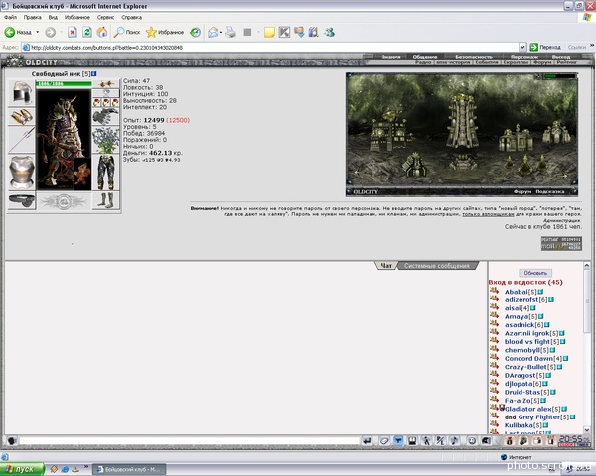Go to the Home page icon
Viewport: 596px width, 476px height.
coord(102,33)
